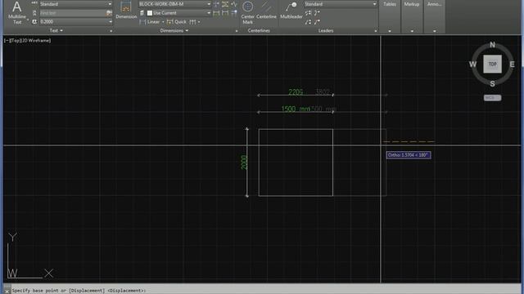Open the Dimensions panel dialog launcher arrow

tap(237, 31)
